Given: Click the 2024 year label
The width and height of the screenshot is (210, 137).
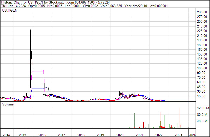Looking at the screenshot, I should point(192,135).
